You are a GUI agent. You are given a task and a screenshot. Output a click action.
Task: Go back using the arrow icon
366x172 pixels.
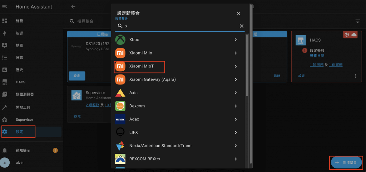pos(73,7)
